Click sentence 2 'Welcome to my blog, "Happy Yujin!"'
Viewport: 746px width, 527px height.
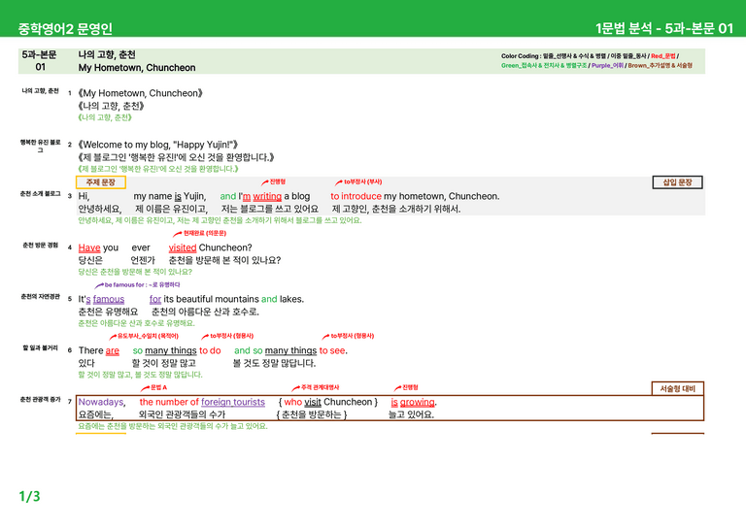pyautogui.click(x=158, y=145)
